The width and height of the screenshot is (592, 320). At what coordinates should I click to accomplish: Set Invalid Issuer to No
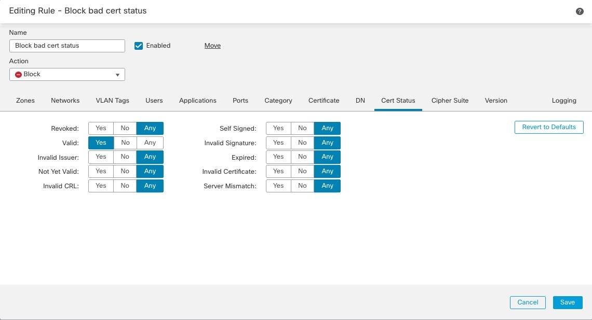pos(125,157)
